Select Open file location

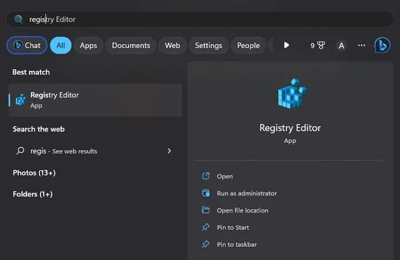242,210
